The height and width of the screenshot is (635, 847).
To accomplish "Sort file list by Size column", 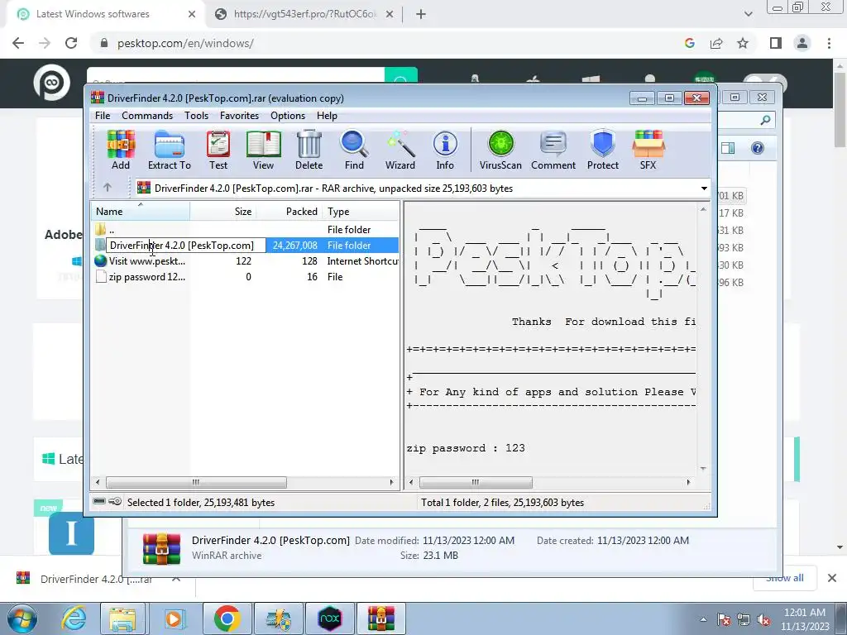I will click(222, 211).
